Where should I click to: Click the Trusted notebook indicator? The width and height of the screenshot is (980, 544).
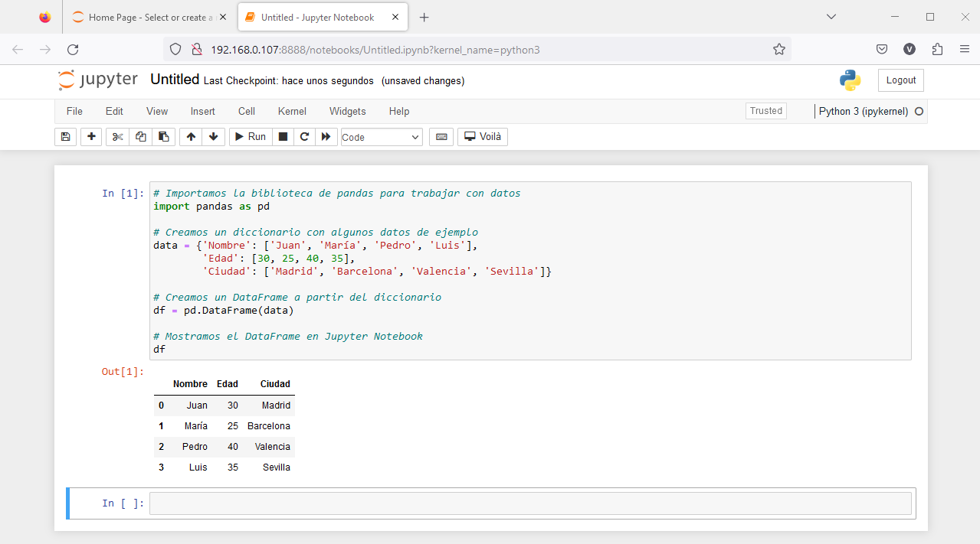[765, 110]
